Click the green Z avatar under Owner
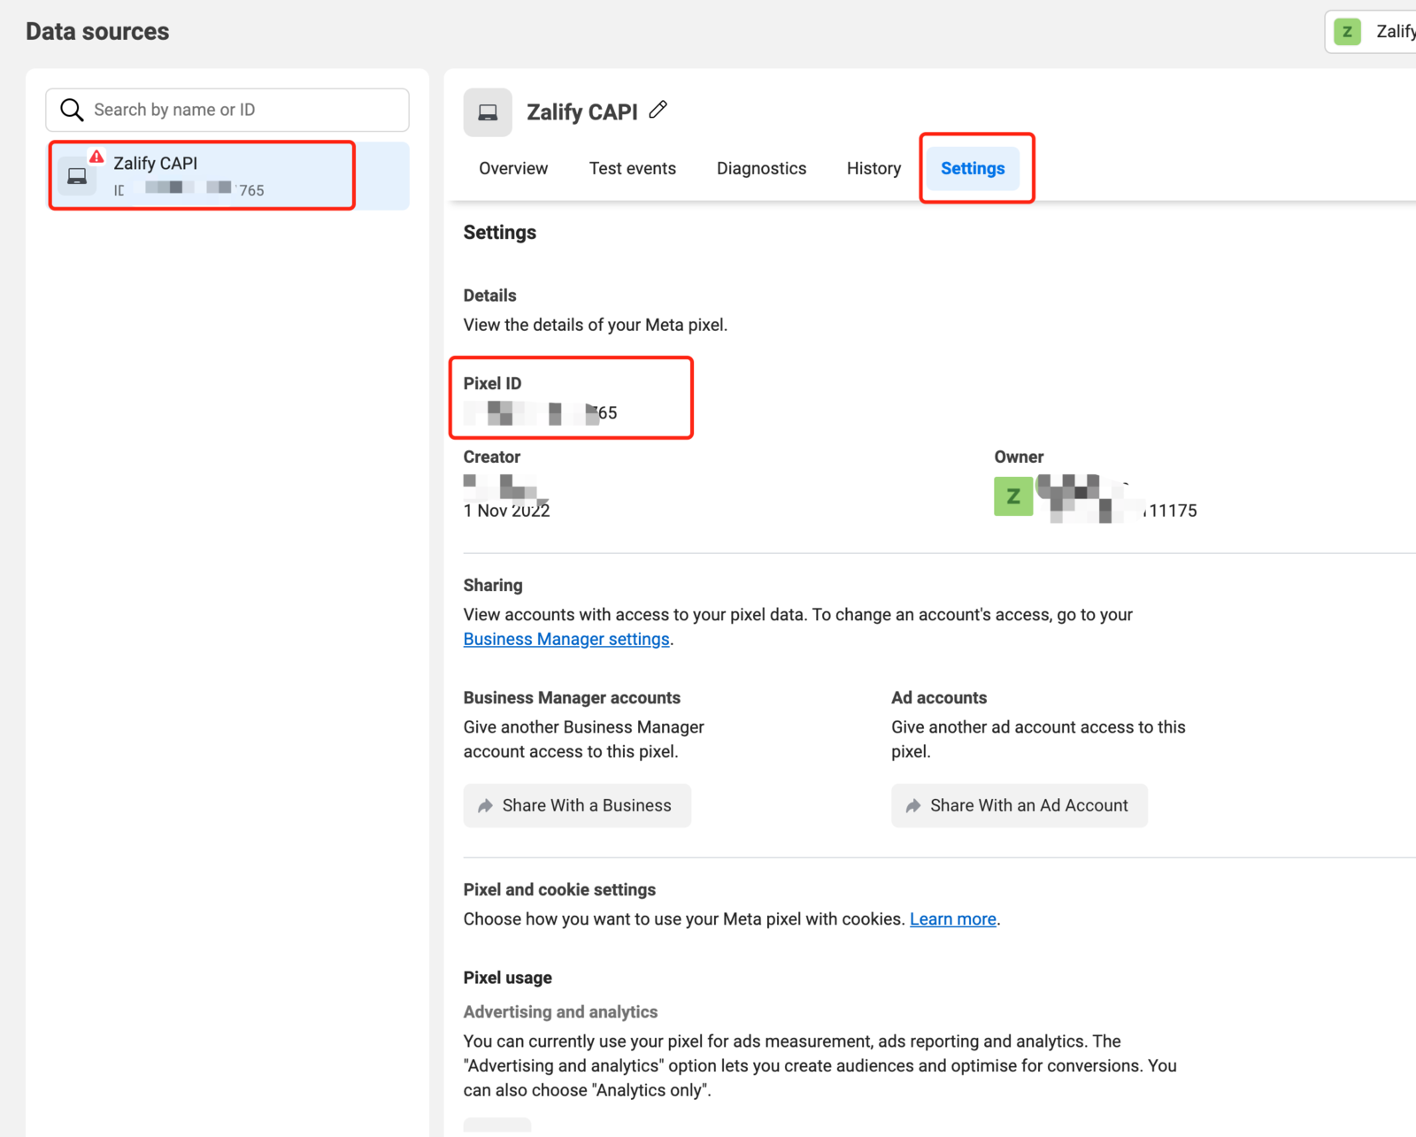 coord(1013,496)
